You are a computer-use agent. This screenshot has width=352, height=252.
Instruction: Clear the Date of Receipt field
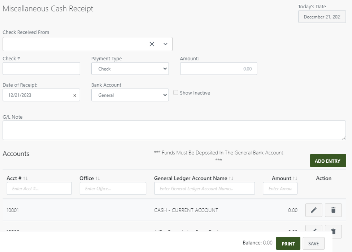tap(75, 95)
